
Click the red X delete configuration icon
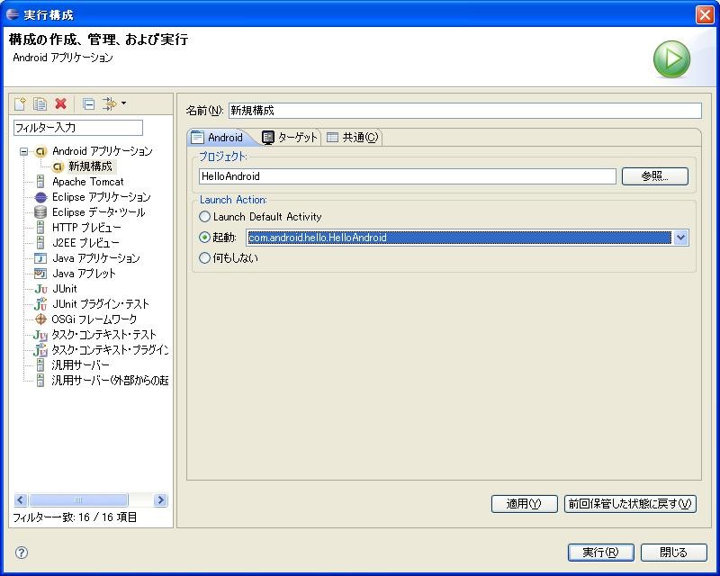point(61,103)
